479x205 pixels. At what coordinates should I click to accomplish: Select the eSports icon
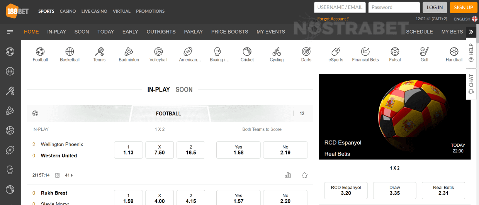336,54
